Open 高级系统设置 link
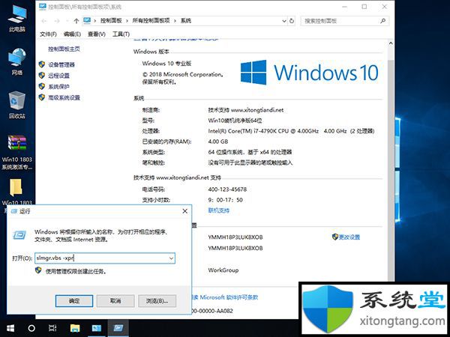This screenshot has height=337, width=450. [x=64, y=97]
